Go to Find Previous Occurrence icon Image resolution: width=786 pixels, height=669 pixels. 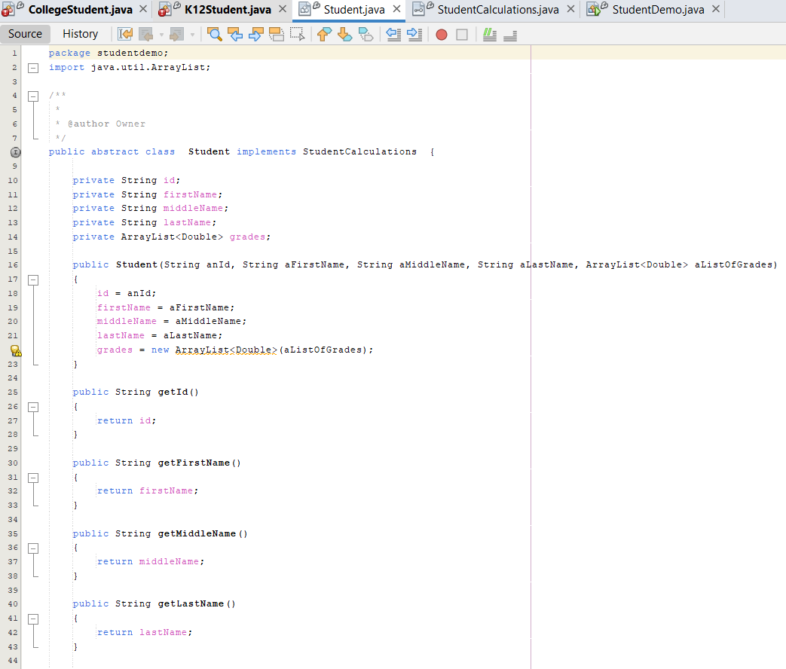click(235, 34)
